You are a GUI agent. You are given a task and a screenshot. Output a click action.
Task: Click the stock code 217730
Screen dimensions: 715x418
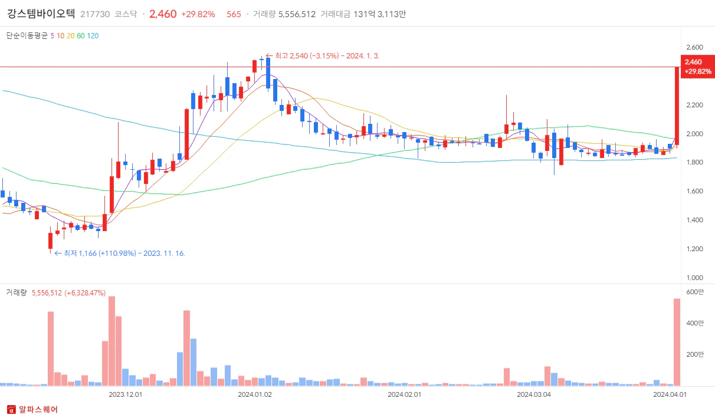pyautogui.click(x=94, y=14)
